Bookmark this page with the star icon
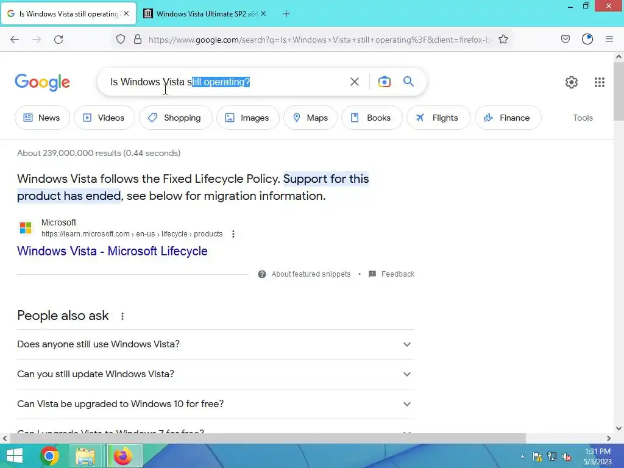Image resolution: width=624 pixels, height=468 pixels. point(503,40)
